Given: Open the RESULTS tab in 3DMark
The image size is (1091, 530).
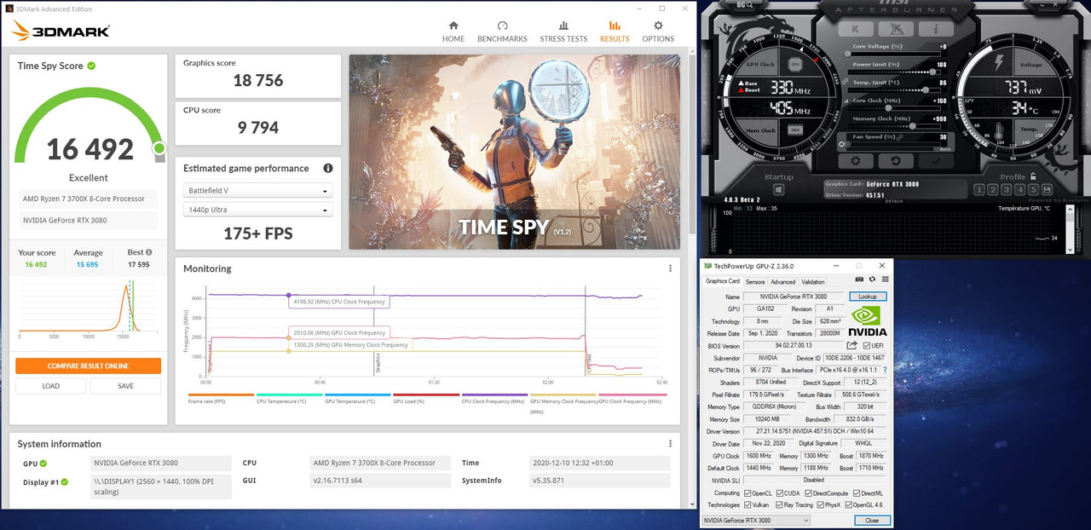Looking at the screenshot, I should pos(615,32).
